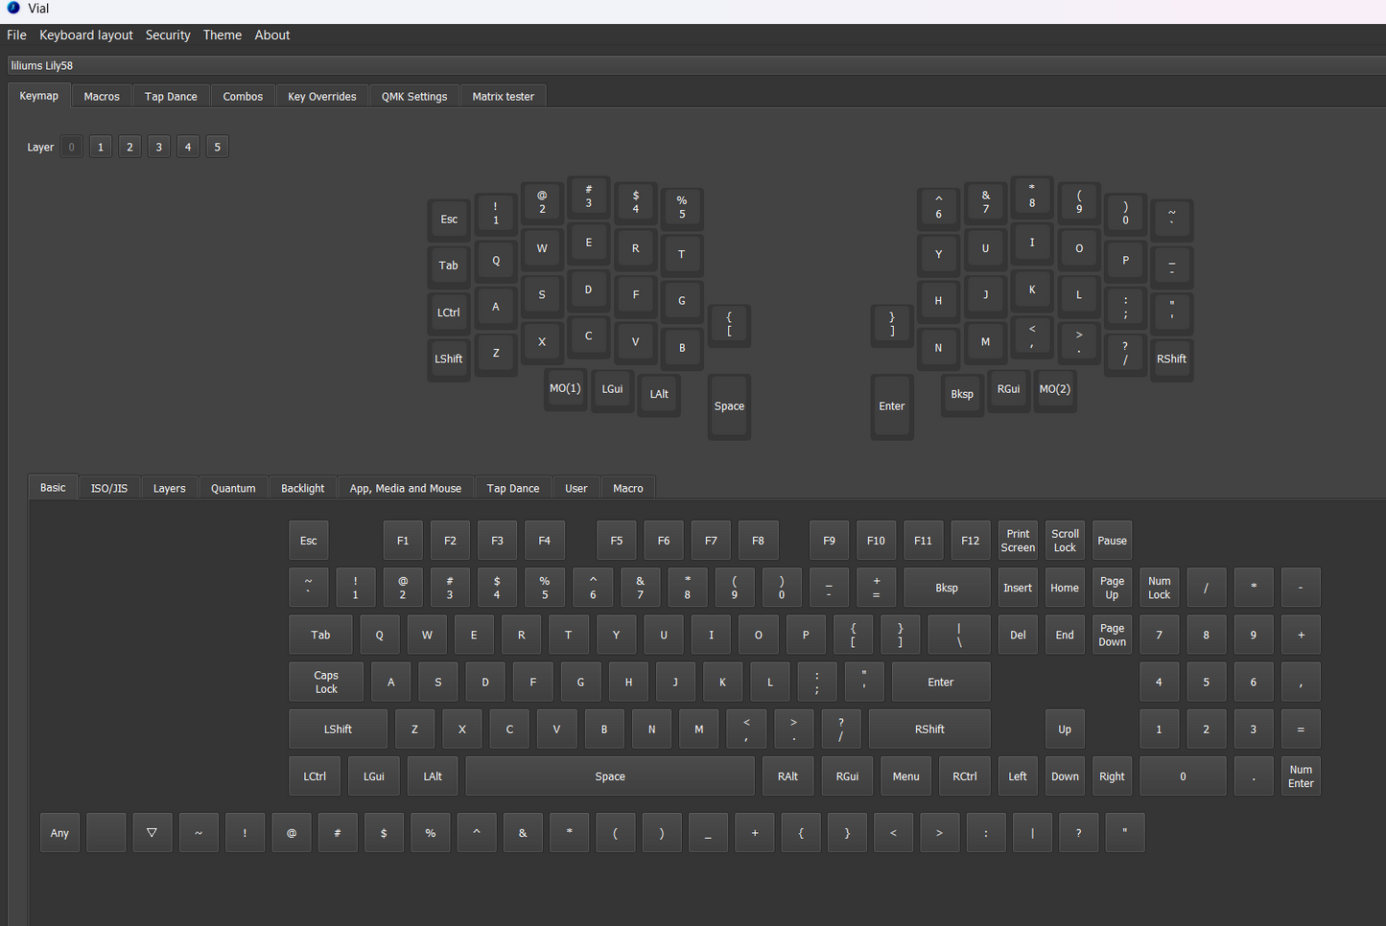Open the Macros tab

[x=101, y=96]
